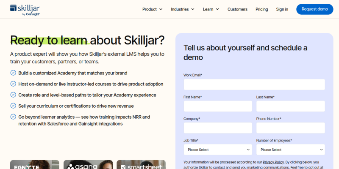Click the Smartsheet customer thumbnail
Screen dimensions: 339x169
pos(141,164)
